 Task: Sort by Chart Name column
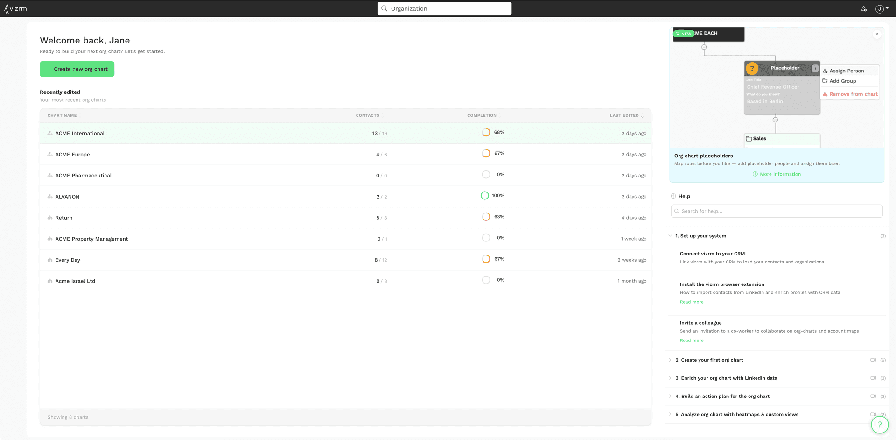[x=64, y=115]
